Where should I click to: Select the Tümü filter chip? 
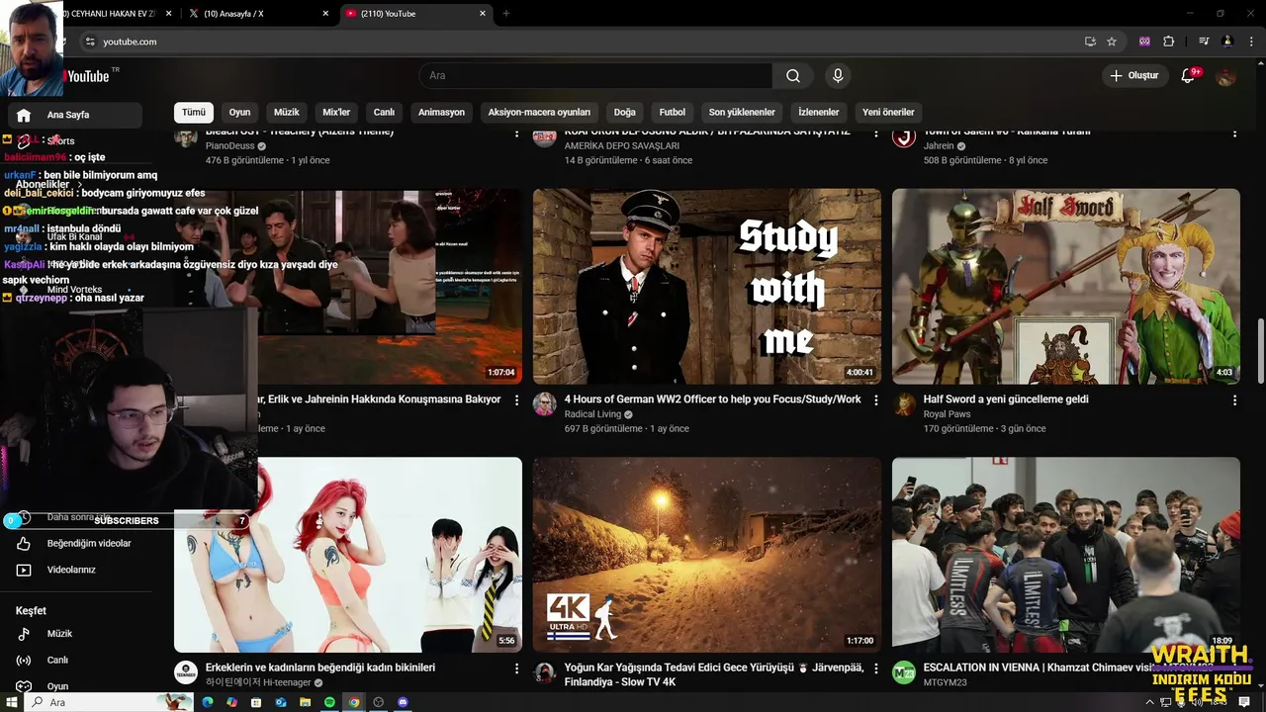pyautogui.click(x=194, y=113)
